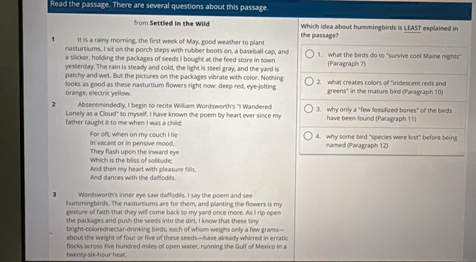Click the paragraph number 3 marker
Screen dimensions: 476x262
54,195
